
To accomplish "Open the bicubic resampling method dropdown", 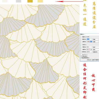I will (93, 60).
